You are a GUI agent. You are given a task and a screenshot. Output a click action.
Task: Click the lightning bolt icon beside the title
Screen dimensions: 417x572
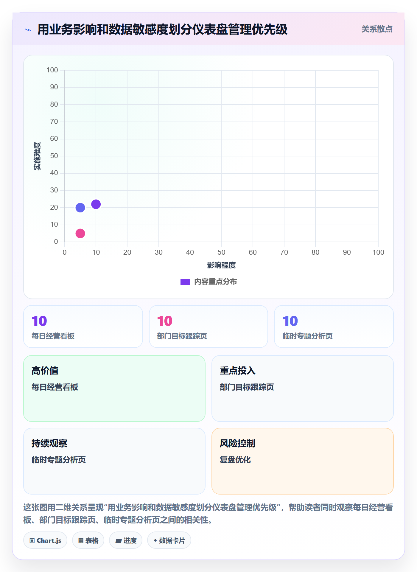(28, 30)
